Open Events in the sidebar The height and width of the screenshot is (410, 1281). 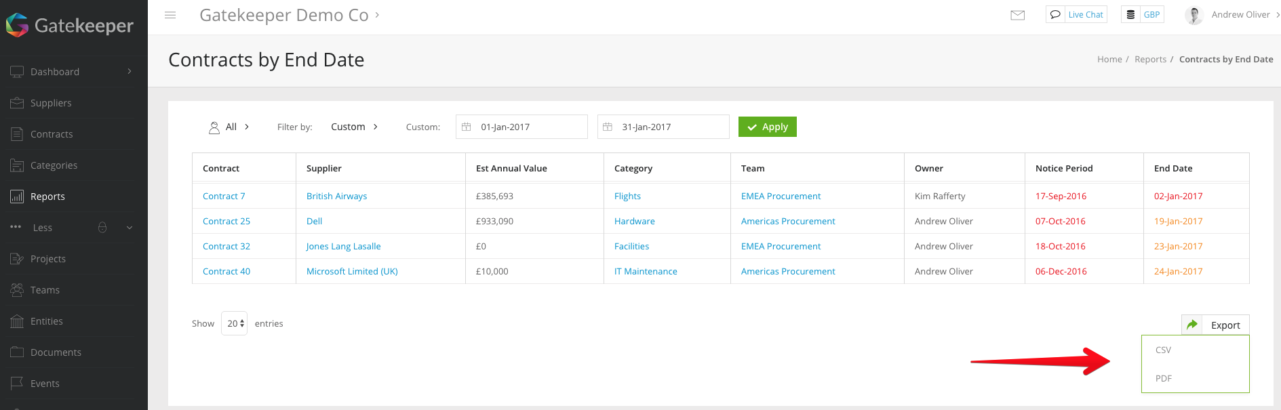pyautogui.click(x=45, y=384)
